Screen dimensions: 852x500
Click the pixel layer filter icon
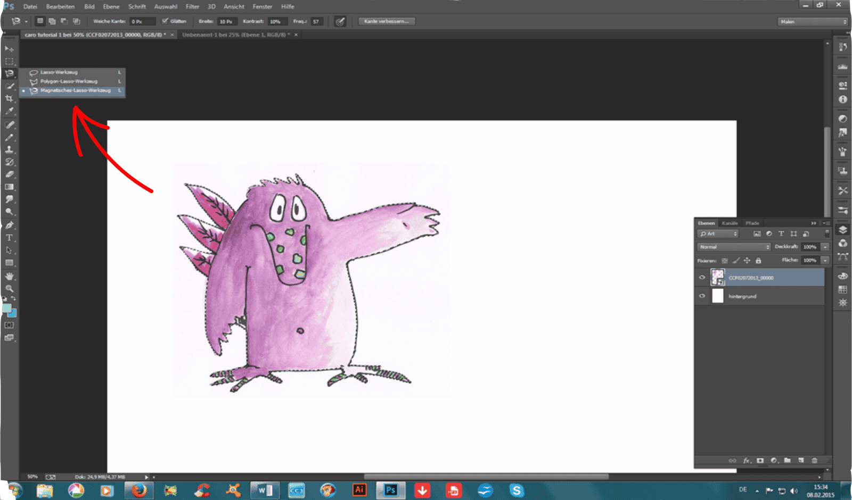pyautogui.click(x=757, y=234)
